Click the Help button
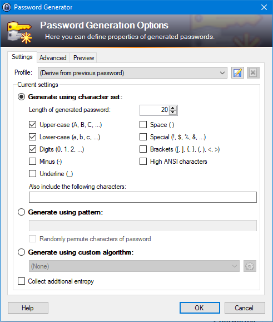The width and height of the screenshot is (273, 322). click(x=28, y=308)
